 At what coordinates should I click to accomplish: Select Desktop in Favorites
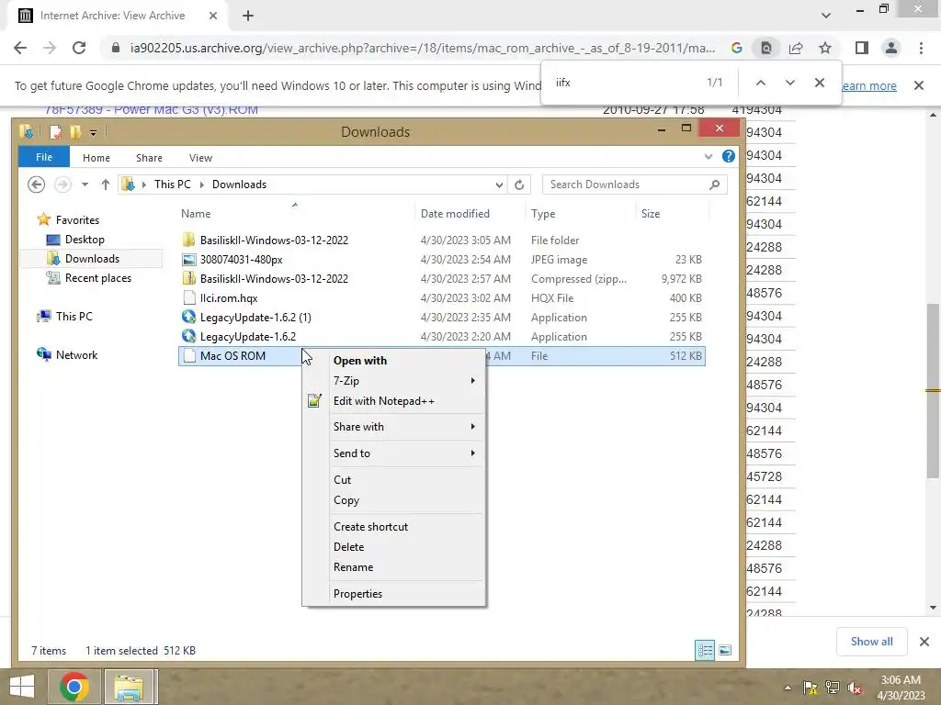(x=85, y=240)
